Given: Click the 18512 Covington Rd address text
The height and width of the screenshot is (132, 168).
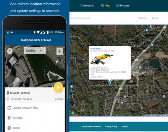Looking at the screenshot, I should 108,73.
